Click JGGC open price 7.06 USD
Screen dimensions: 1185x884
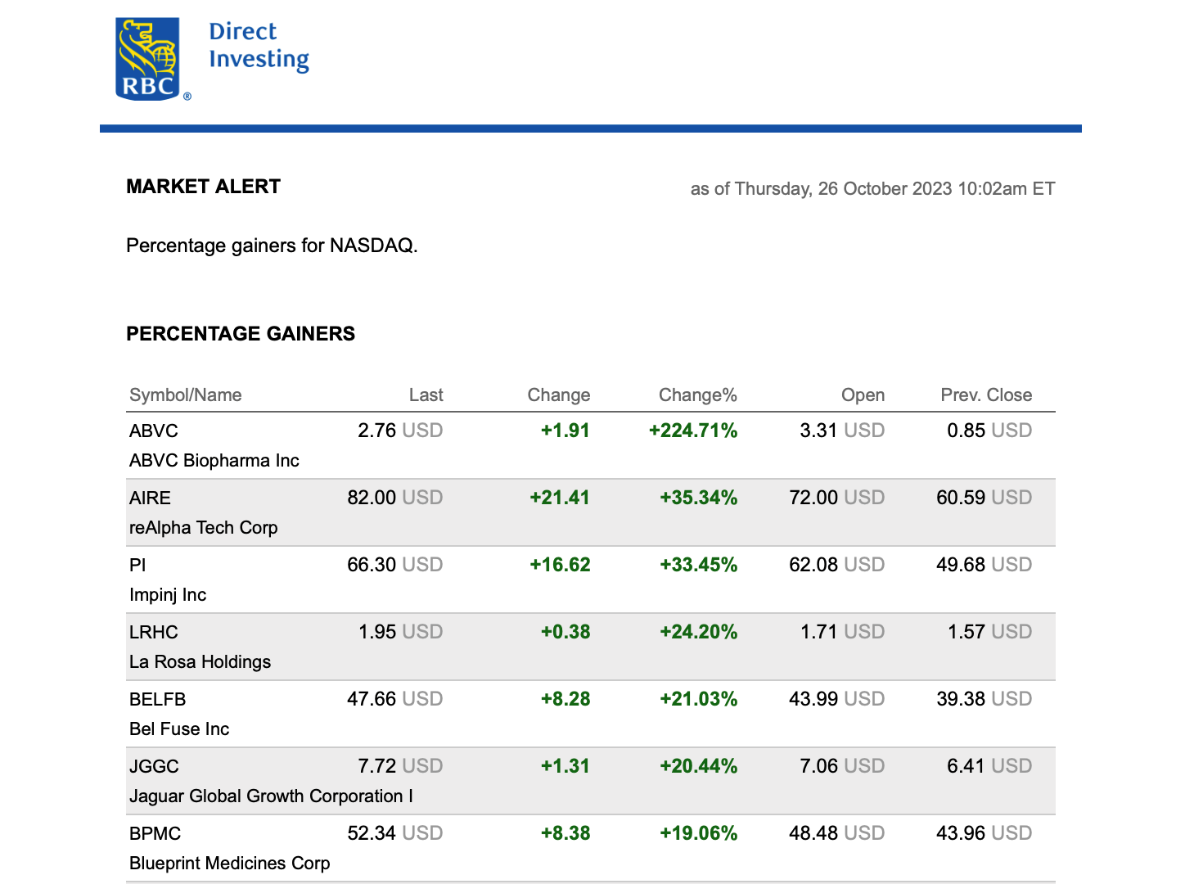tap(842, 766)
